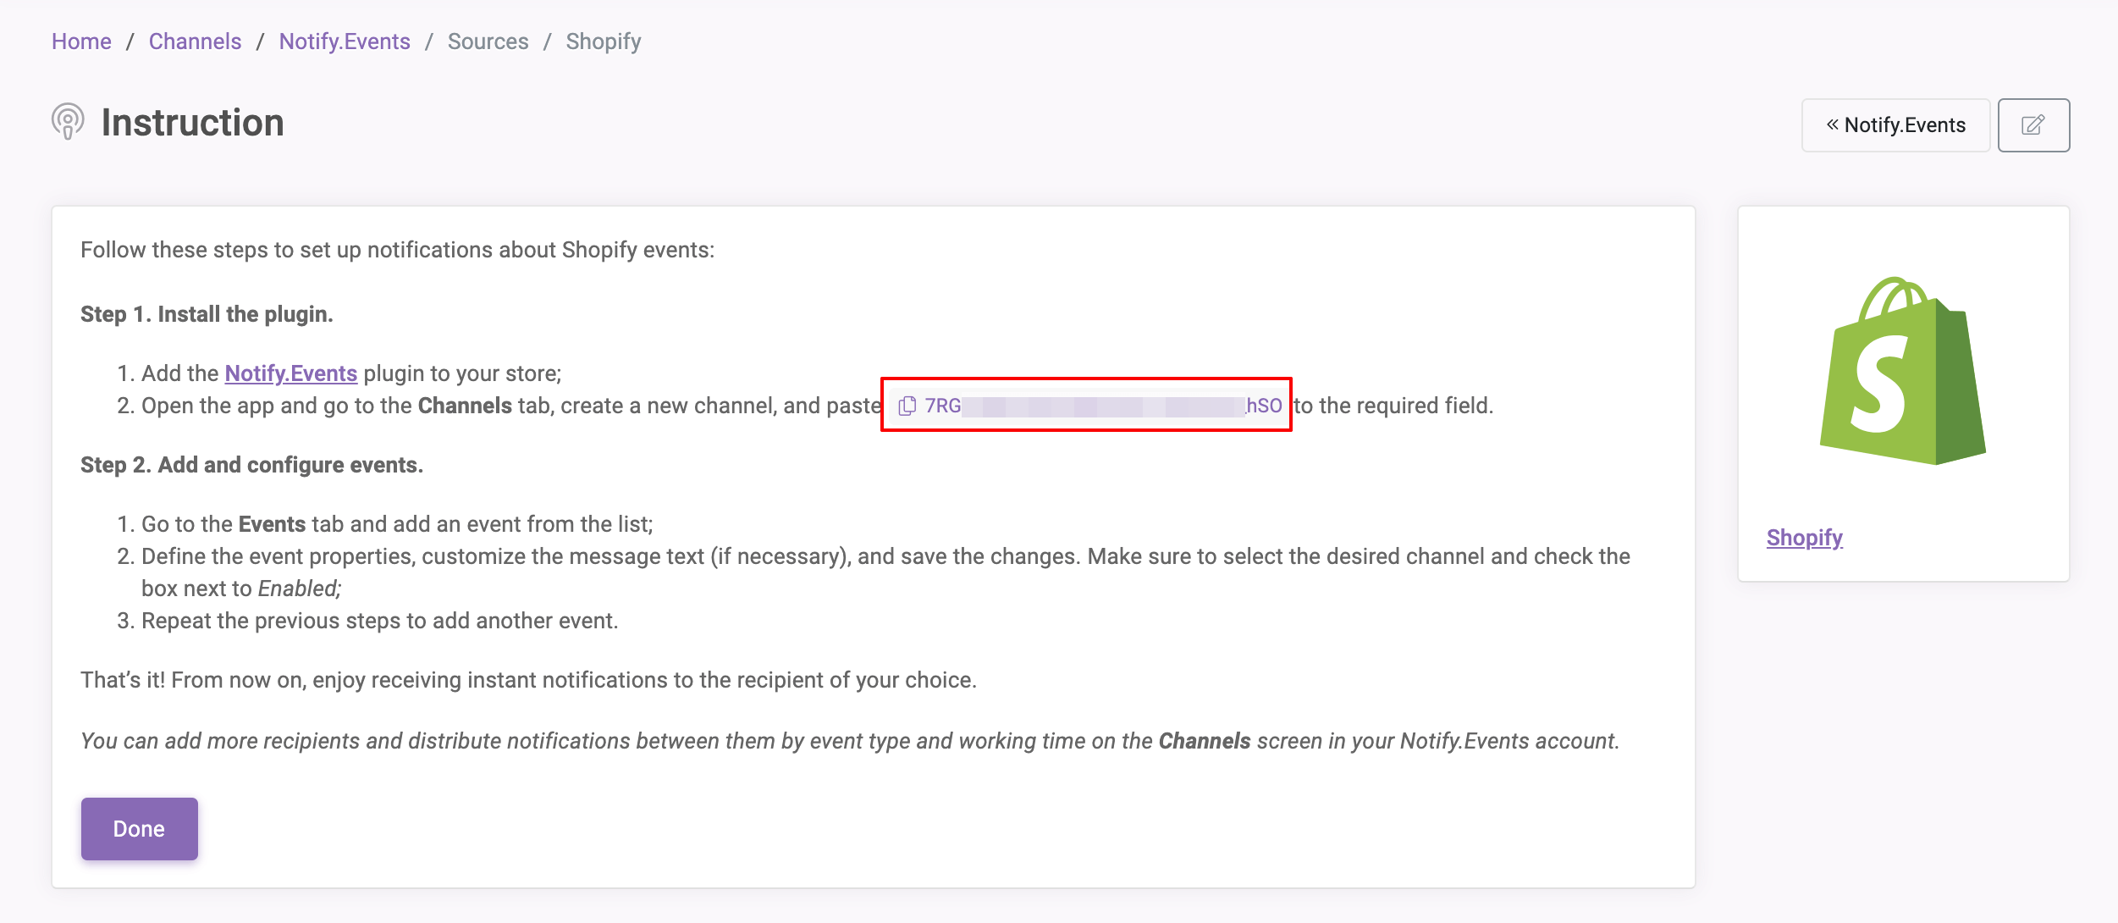Click the edit pencil icon button
This screenshot has height=923, width=2118.
click(x=2033, y=125)
